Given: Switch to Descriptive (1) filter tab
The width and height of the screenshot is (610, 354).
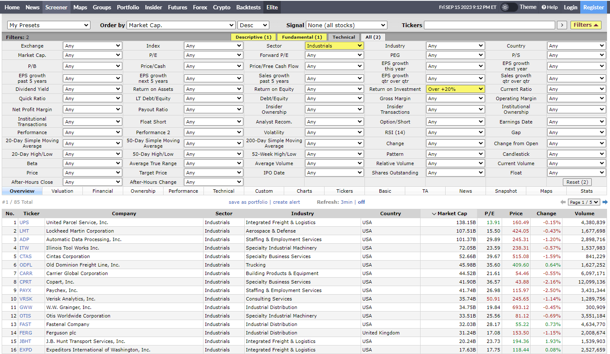Looking at the screenshot, I should click(254, 37).
